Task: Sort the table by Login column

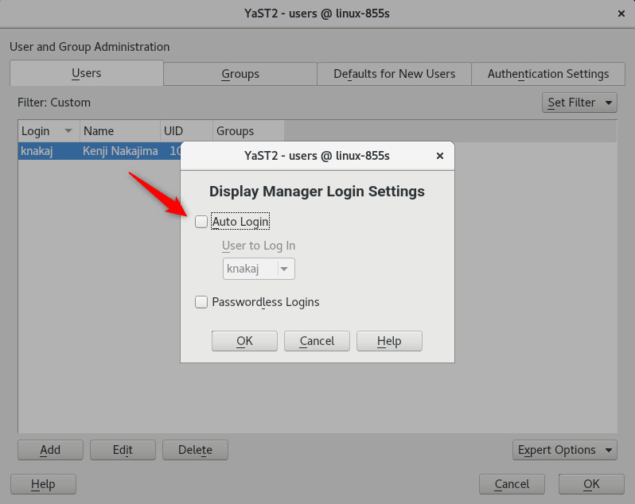Action: (x=49, y=131)
